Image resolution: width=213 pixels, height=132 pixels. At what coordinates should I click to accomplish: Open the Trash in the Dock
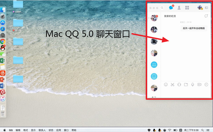coord(2,114)
